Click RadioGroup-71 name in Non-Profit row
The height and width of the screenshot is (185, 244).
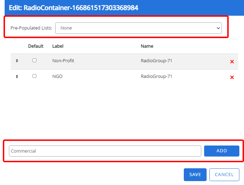click(156, 61)
